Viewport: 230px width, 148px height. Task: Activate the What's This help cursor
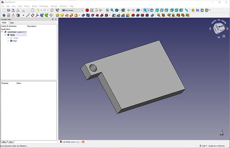coord(57,10)
